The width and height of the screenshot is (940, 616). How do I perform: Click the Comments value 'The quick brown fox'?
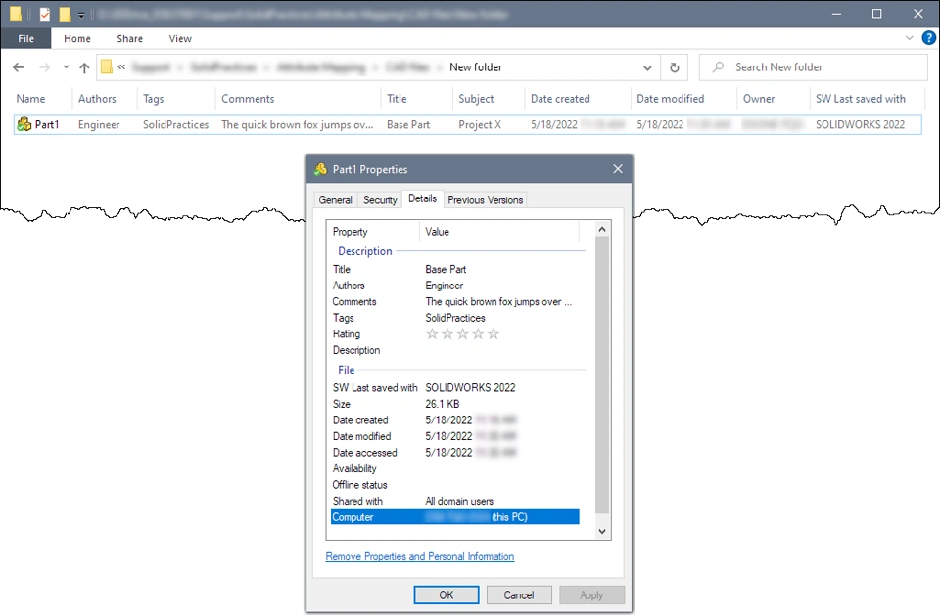click(498, 302)
